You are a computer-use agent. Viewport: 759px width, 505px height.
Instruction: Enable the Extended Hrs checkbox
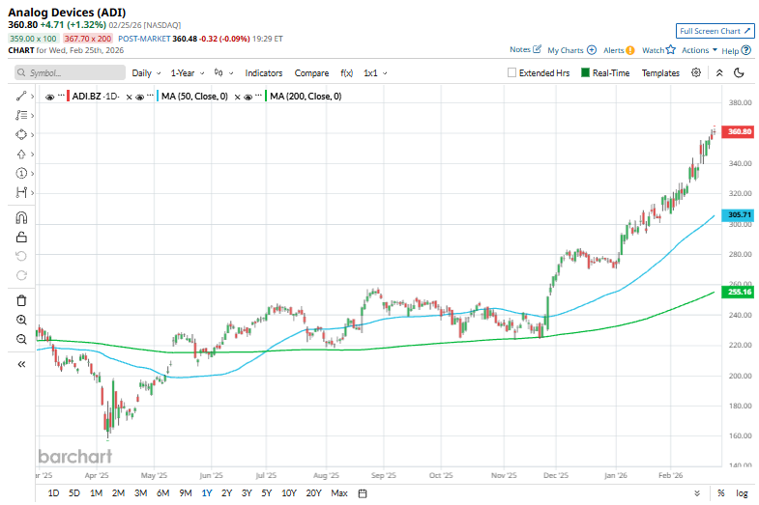point(512,72)
